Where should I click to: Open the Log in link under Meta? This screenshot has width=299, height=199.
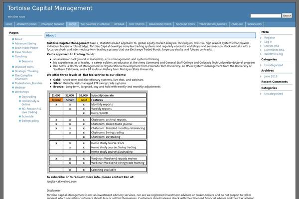[x=268, y=42]
